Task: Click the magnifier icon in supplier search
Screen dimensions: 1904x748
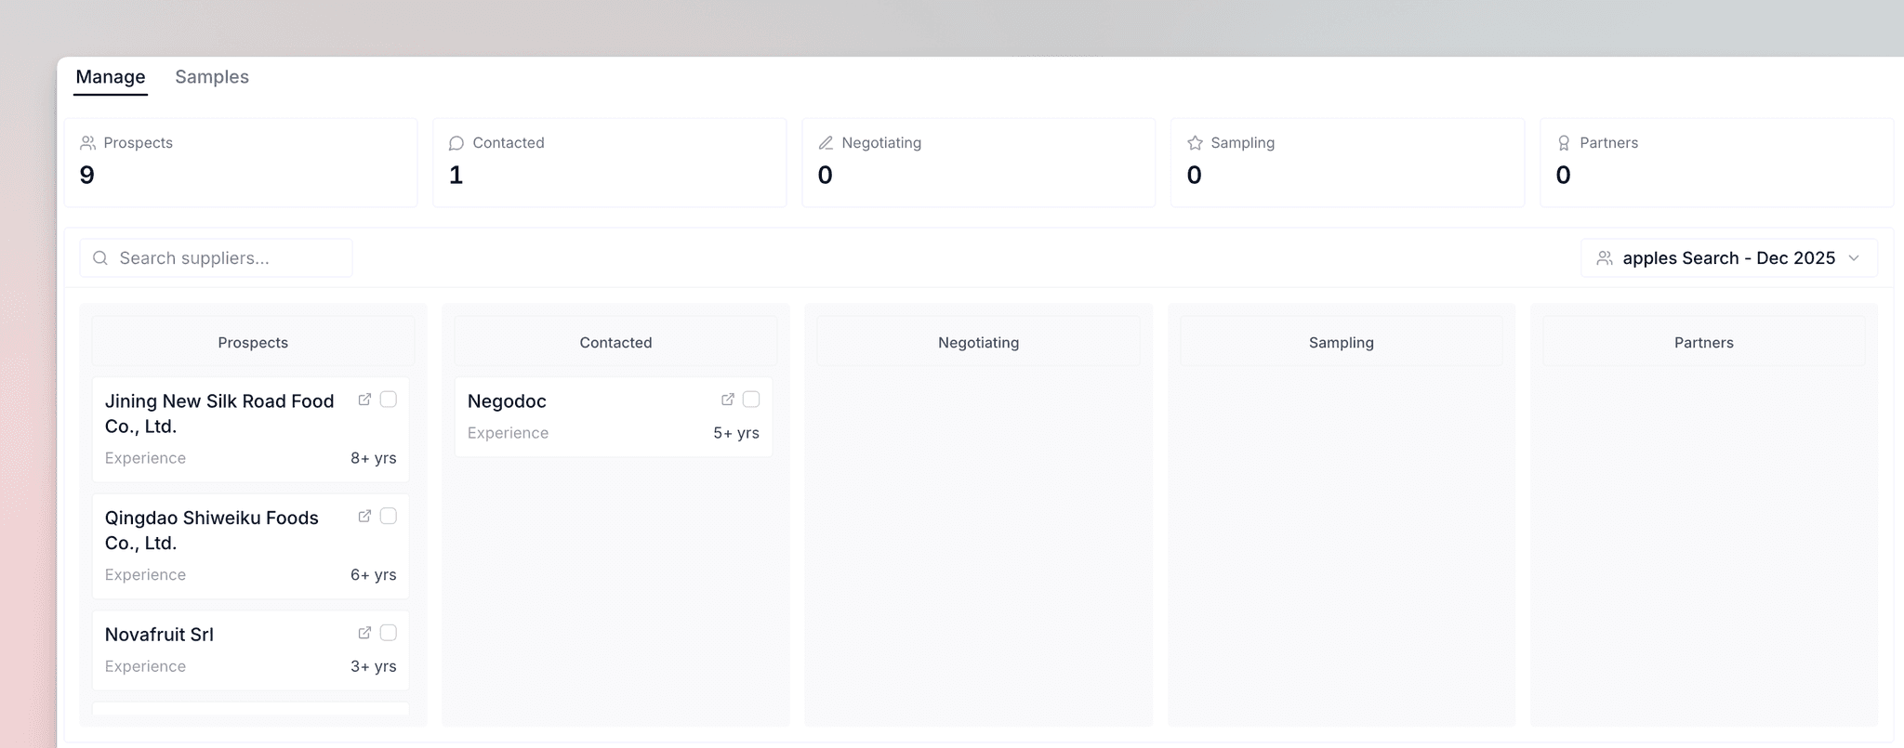Action: pos(100,258)
